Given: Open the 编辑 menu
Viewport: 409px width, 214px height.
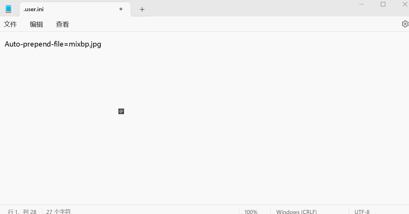Looking at the screenshot, I should coord(36,24).
